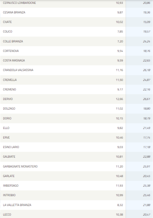Select the DORIO value 18,79
The image size is (153, 218).
coord(147,118)
